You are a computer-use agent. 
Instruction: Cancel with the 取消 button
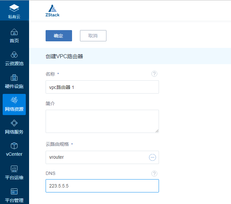[x=93, y=36]
